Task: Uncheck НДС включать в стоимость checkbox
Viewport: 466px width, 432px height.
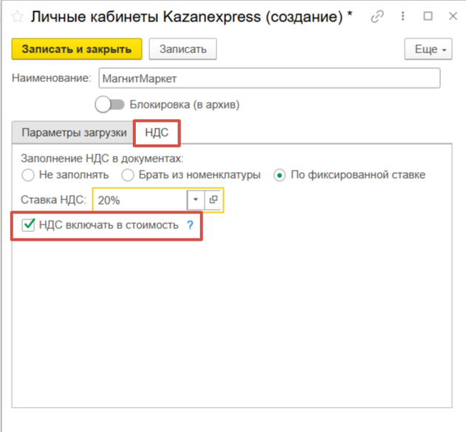Action: [30, 225]
